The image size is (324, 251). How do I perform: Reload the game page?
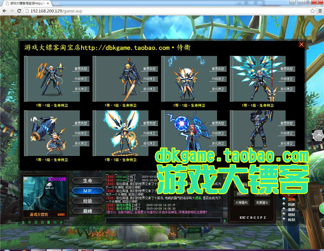click(x=19, y=11)
